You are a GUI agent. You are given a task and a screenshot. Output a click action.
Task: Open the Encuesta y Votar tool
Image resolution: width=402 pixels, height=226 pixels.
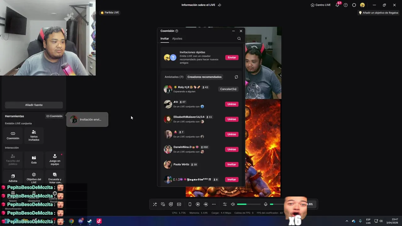(x=55, y=178)
